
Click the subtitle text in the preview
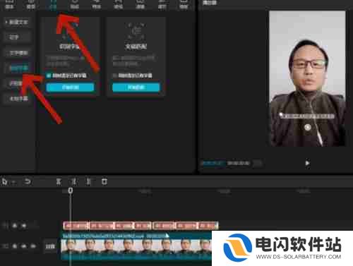(307, 116)
